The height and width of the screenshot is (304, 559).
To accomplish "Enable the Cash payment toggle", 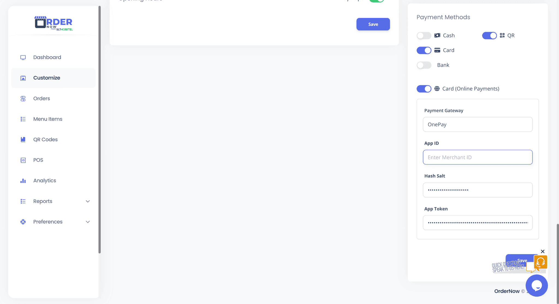I will 424,36.
